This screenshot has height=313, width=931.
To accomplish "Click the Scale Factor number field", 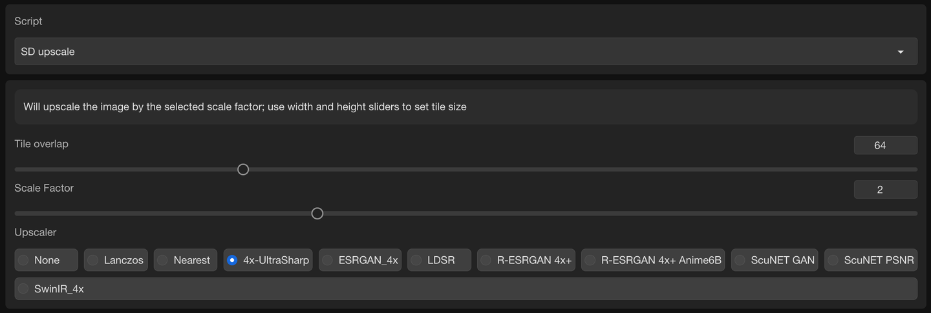I will click(885, 190).
